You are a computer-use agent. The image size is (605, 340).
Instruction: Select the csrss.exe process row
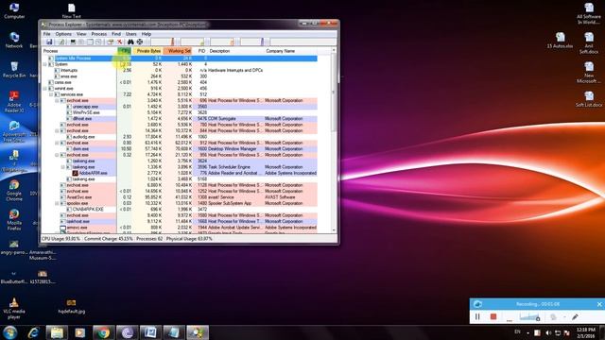point(180,82)
